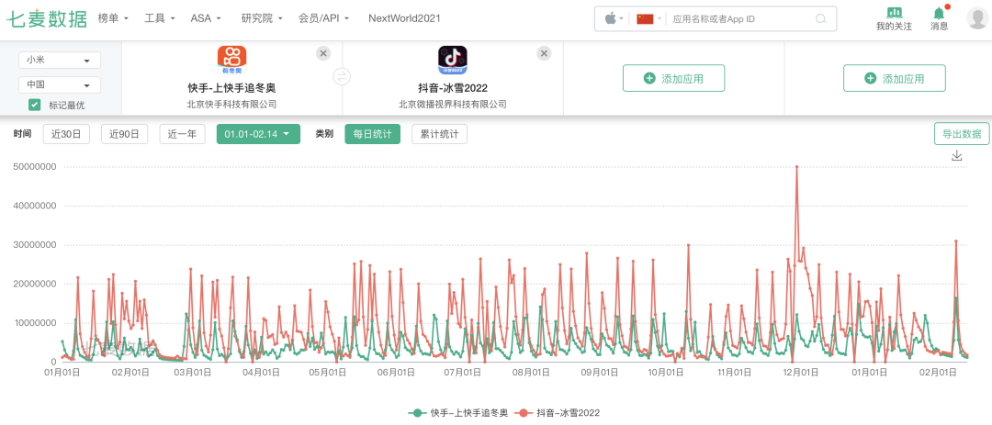Swap the two compared apps
Screen dimensions: 992x425
coord(342,77)
